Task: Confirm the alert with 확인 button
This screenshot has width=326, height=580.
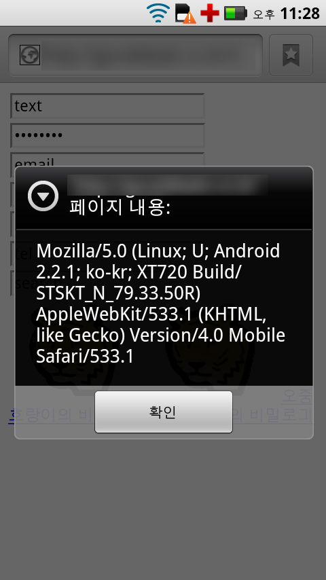Action: 164,412
